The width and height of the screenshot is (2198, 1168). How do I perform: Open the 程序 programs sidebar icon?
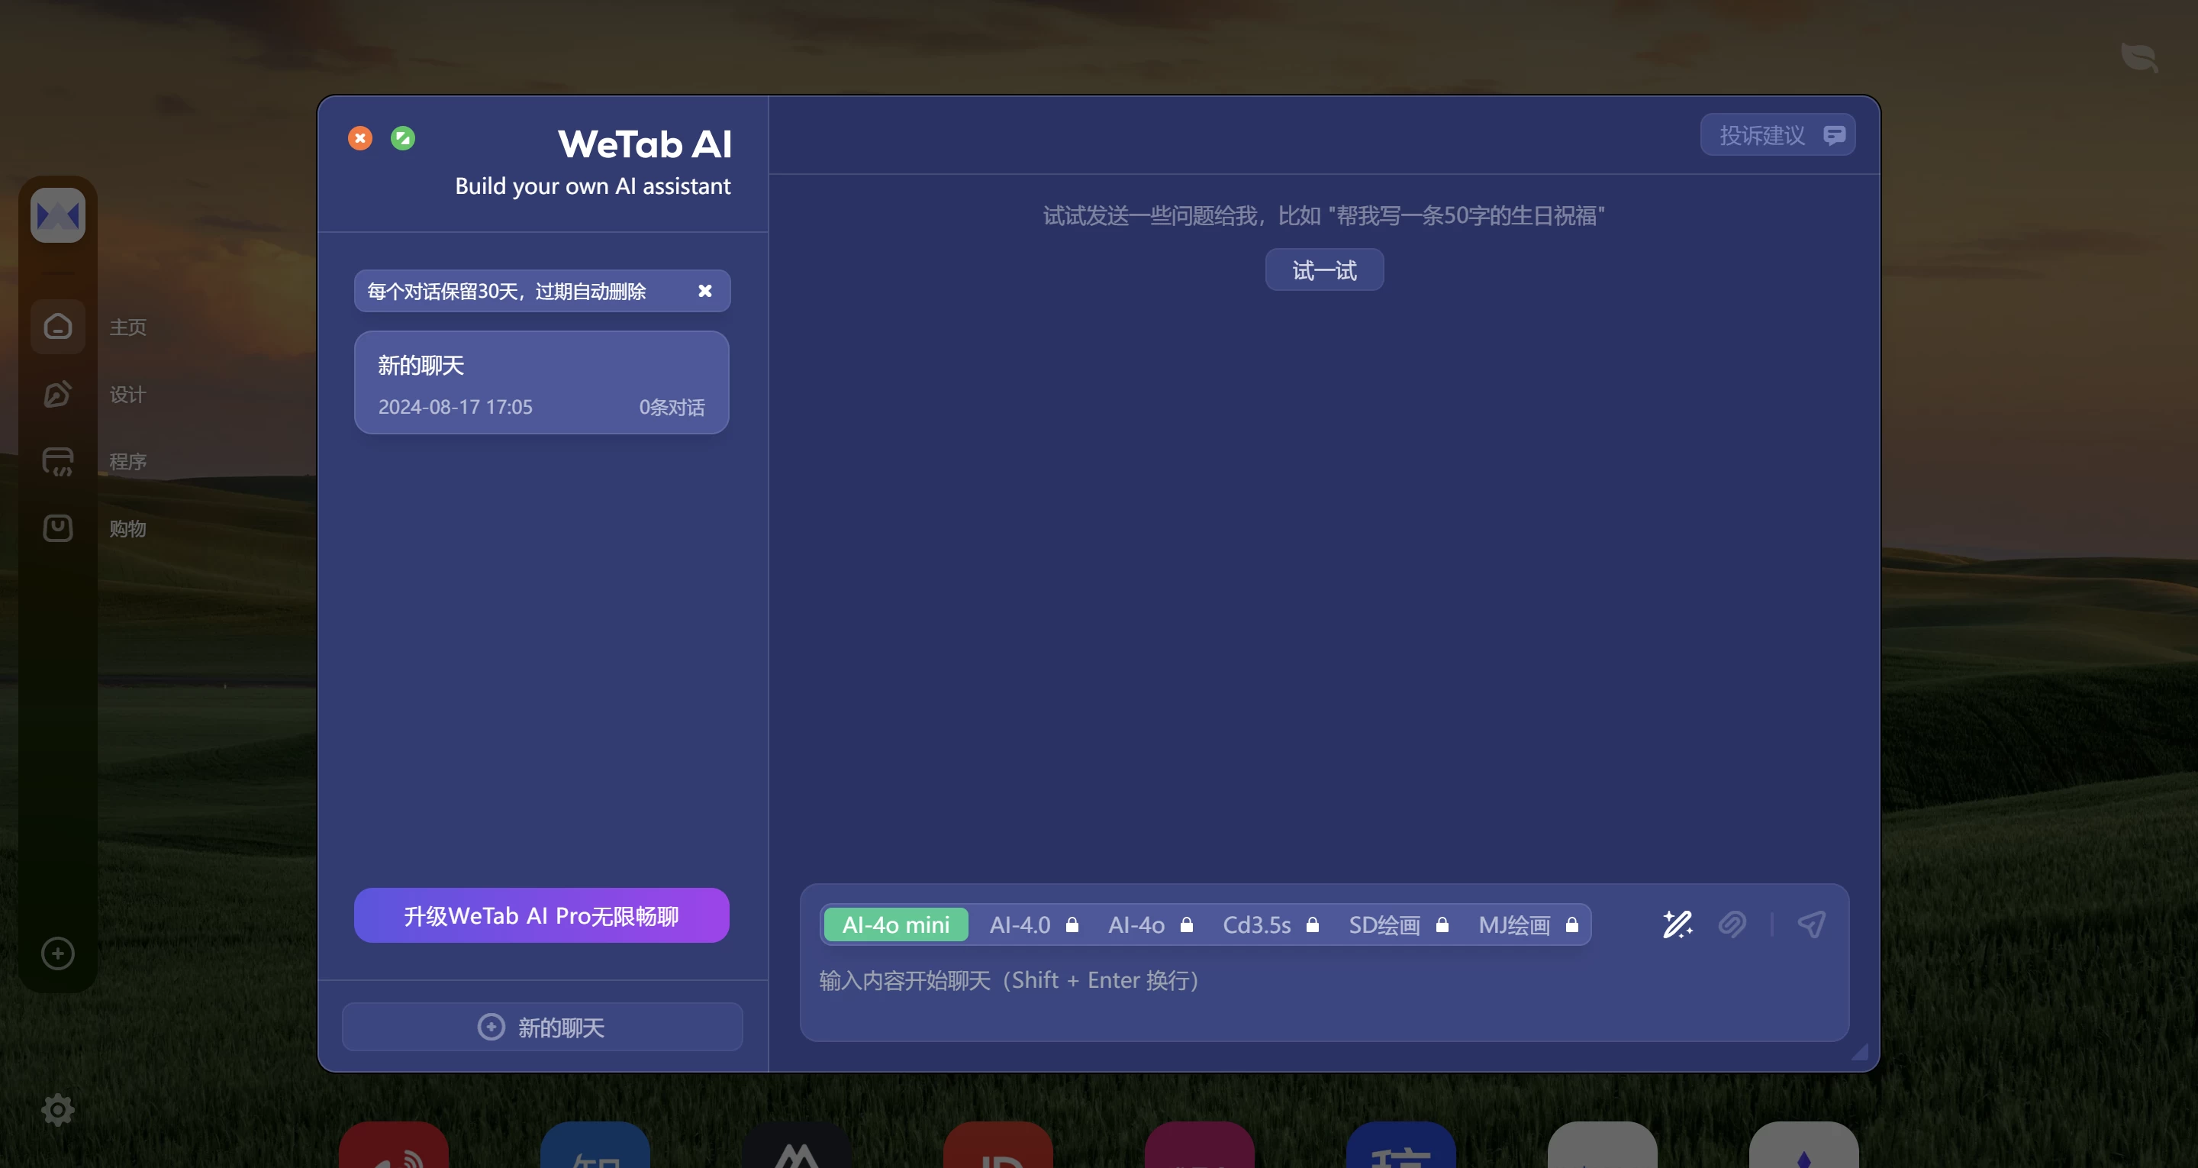point(58,461)
